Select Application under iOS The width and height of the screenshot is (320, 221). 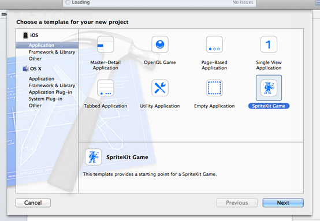click(47, 45)
